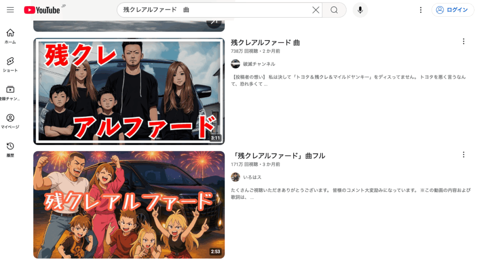
Task: Go to the YouTube logo home
Action: pos(42,10)
